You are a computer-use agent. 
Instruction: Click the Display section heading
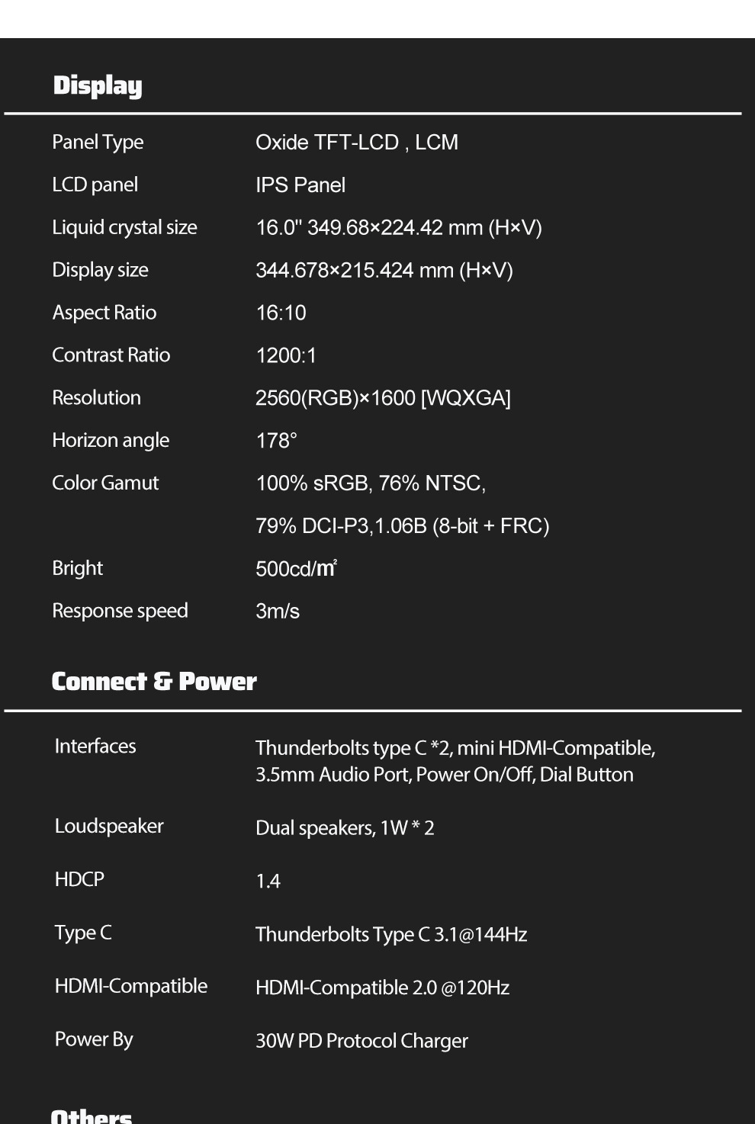point(98,86)
